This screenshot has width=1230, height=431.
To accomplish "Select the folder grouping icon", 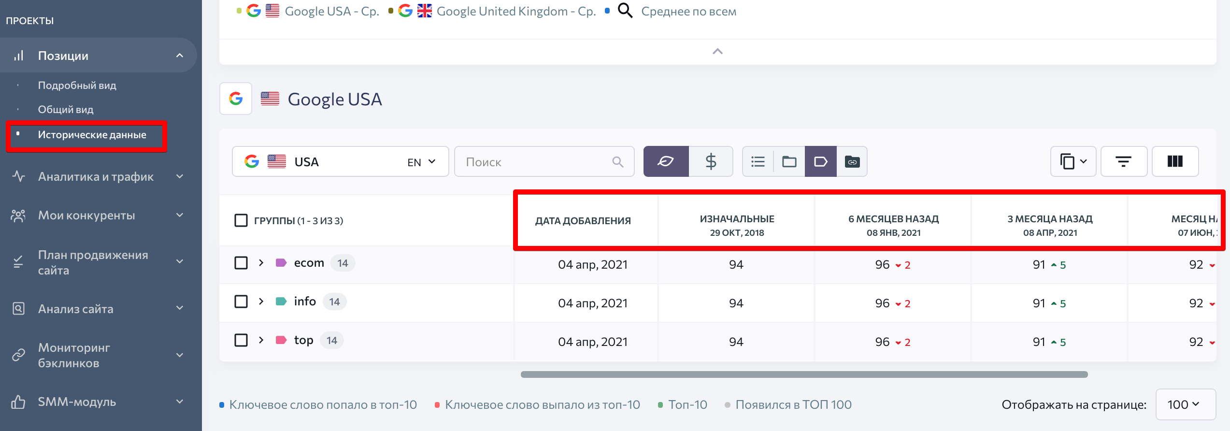I will [x=789, y=161].
